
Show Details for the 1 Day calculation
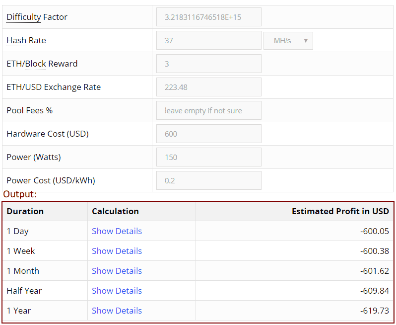[117, 231]
